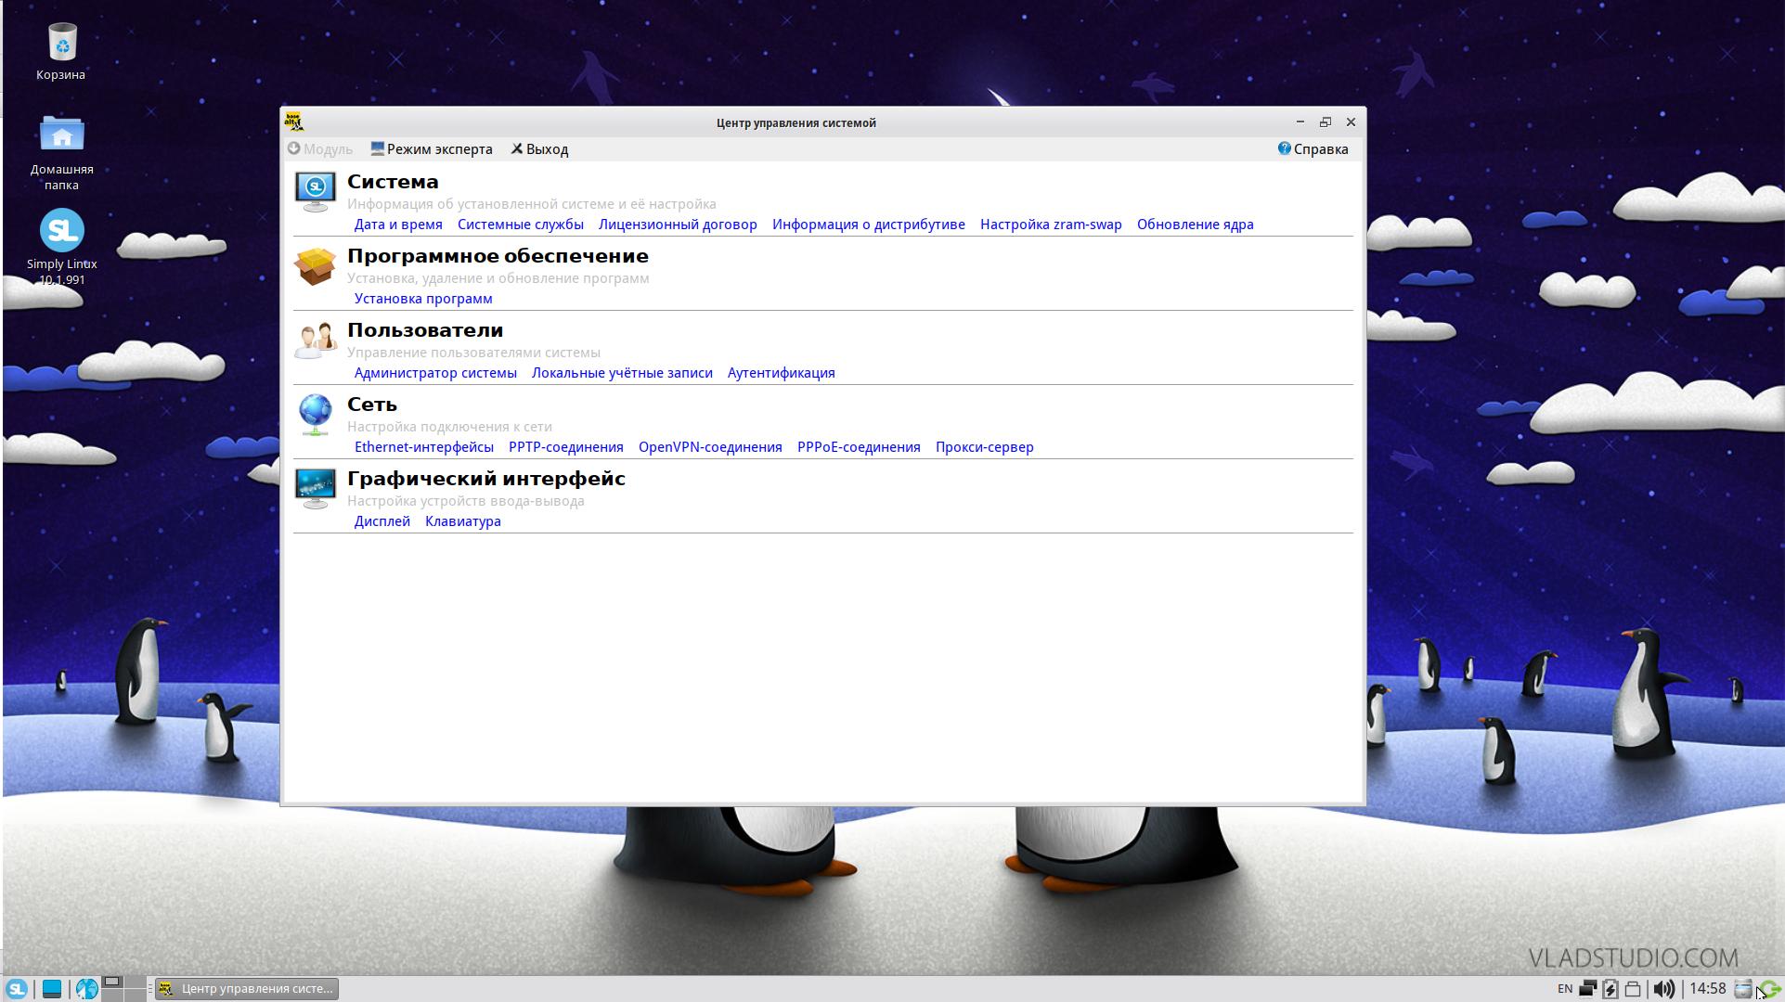Viewport: 1785px width, 1002px height.
Task: Open the Simply Linux 10.1.991 desktop icon
Action: [61, 230]
